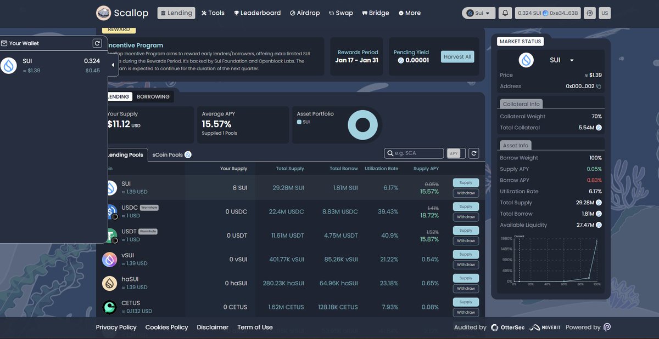
Task: Click the search magnifier icon
Action: pos(390,153)
